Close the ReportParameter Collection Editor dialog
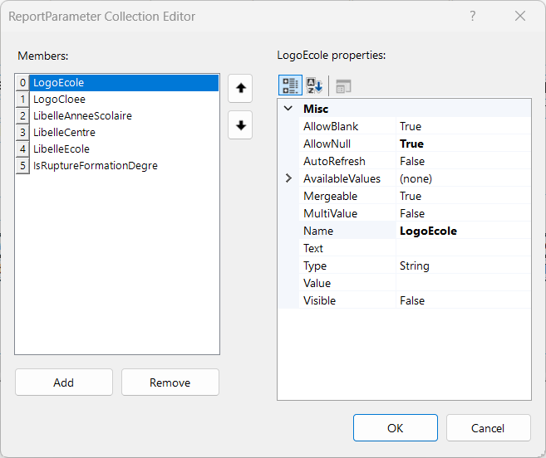Screen dimensions: 546x458 click(x=520, y=16)
